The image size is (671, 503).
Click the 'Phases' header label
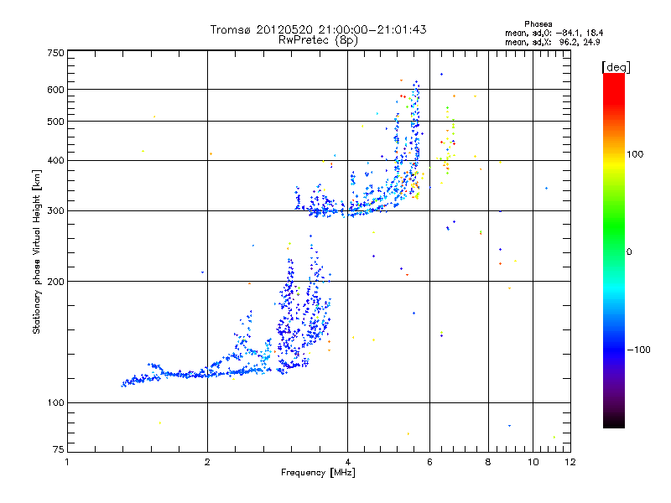[x=538, y=24]
